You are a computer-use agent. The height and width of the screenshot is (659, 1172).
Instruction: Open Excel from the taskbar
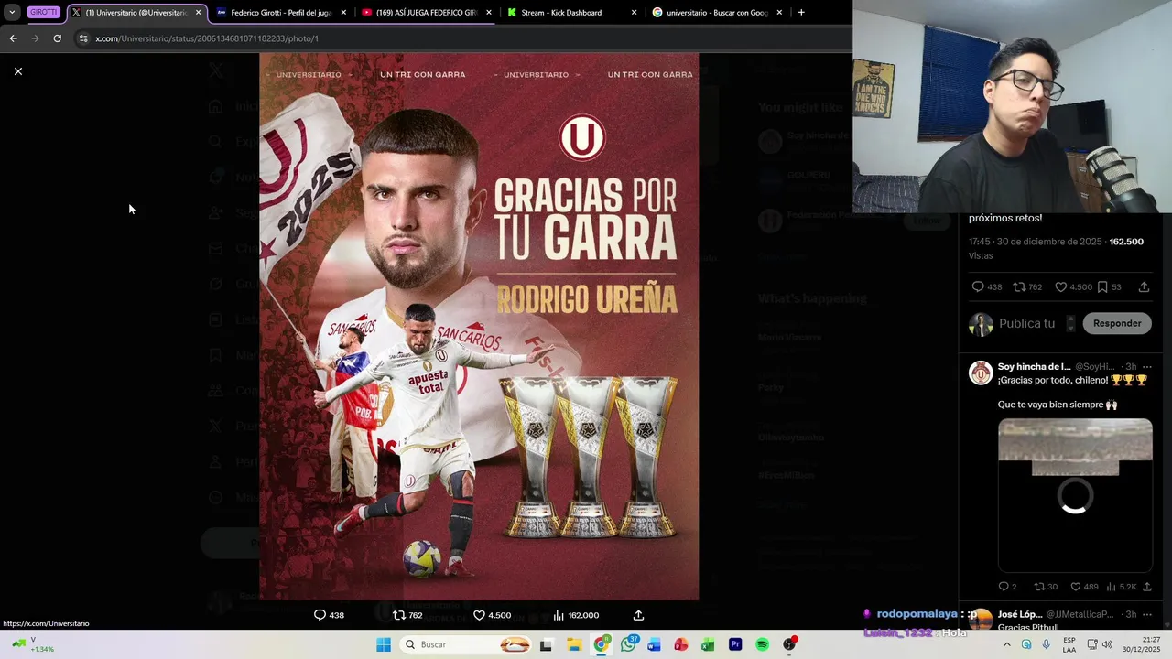[708, 644]
